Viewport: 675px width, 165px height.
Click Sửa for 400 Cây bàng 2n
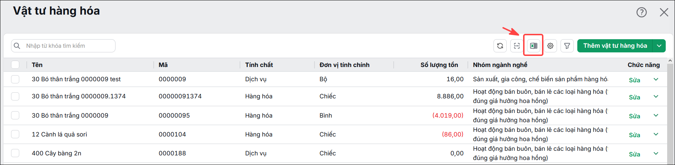(634, 154)
